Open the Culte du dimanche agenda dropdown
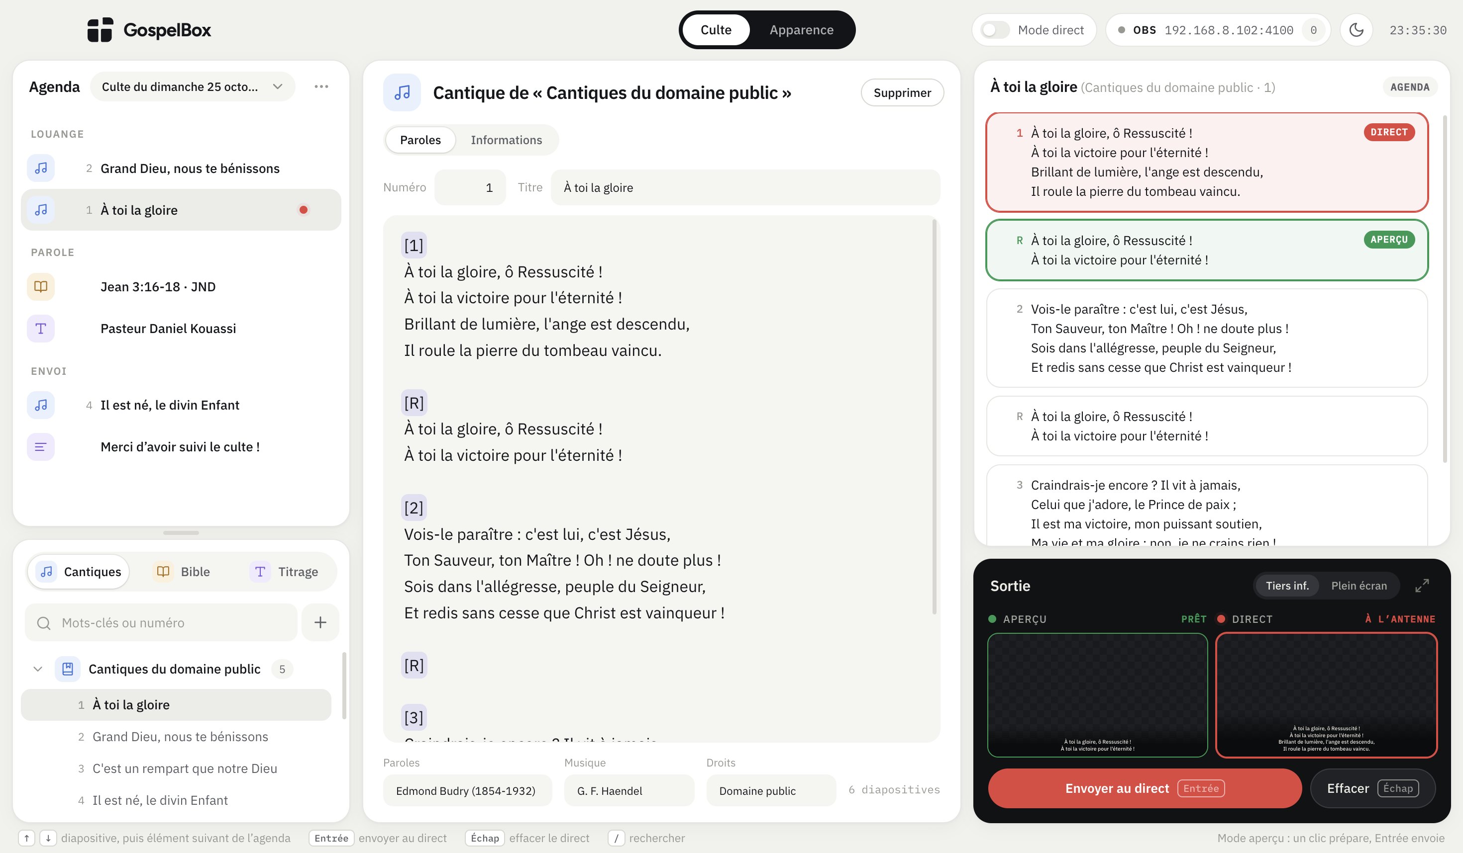The height and width of the screenshot is (853, 1463). coord(192,86)
